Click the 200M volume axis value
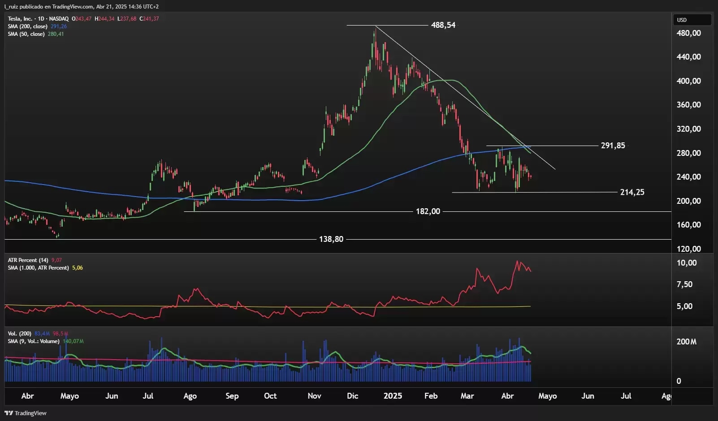Viewport: 718px width, 421px height. coord(687,342)
